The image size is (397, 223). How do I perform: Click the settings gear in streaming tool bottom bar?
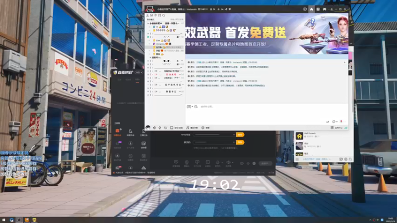(254, 164)
